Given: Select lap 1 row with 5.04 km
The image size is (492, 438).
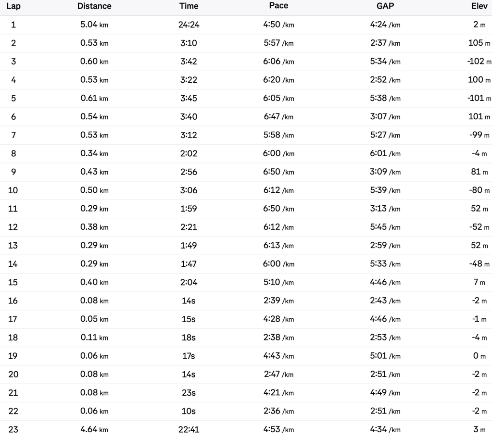Looking at the screenshot, I should click(x=94, y=25).
